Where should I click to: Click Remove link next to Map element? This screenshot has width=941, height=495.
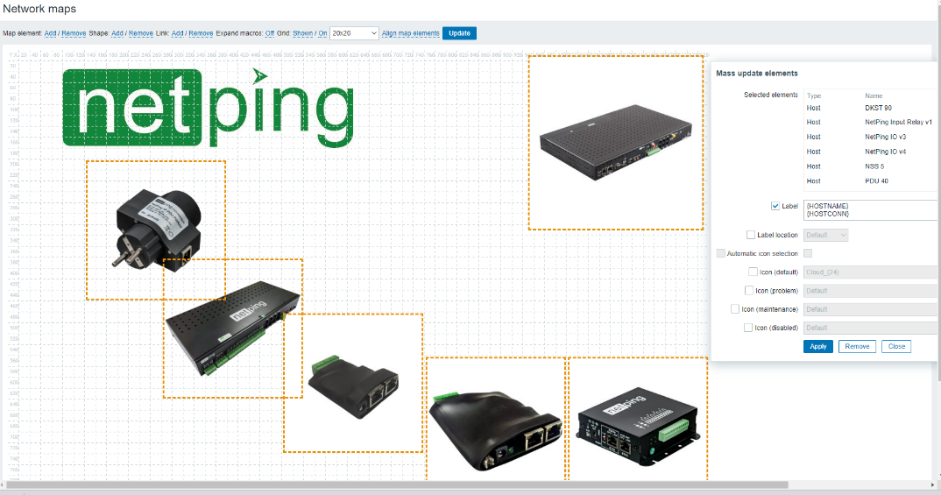74,33
